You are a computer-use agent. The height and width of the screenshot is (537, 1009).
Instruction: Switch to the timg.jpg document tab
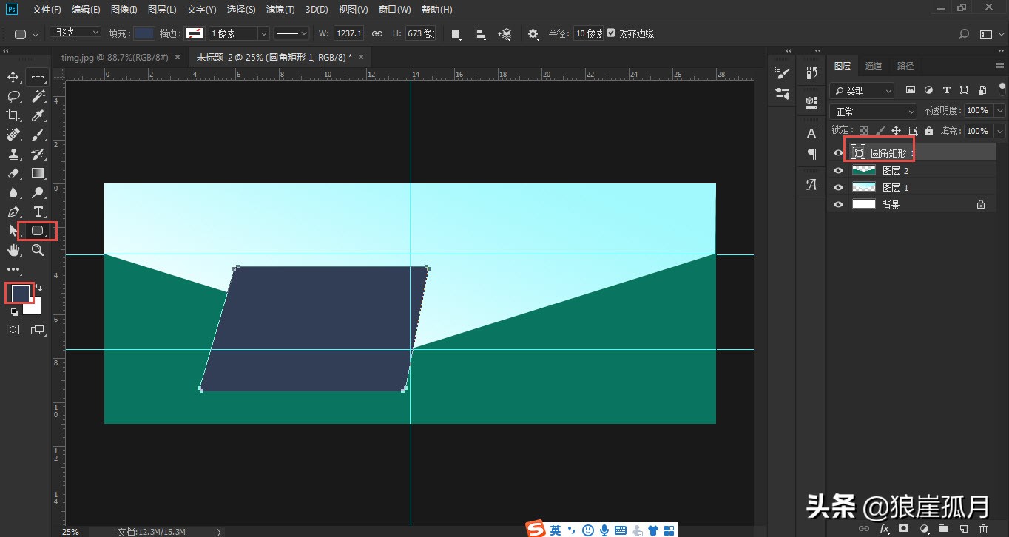click(115, 57)
